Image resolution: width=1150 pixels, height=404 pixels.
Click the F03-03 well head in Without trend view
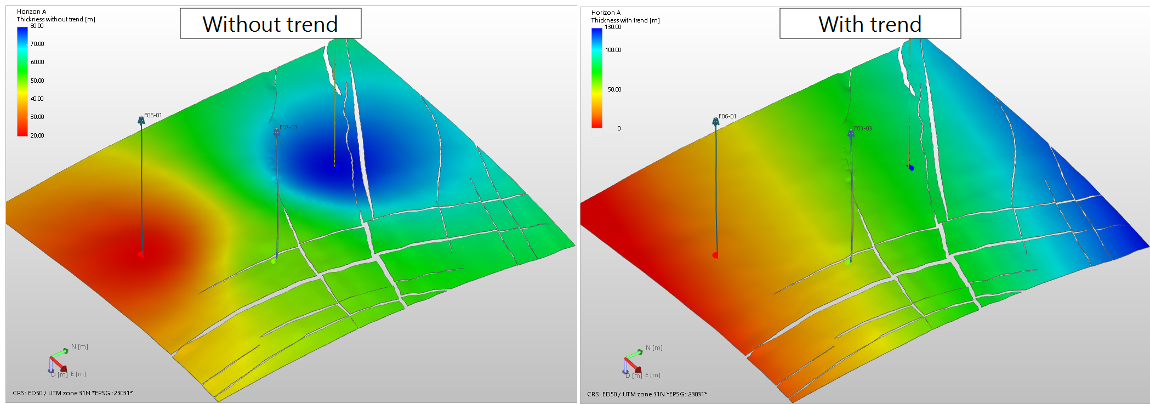click(277, 132)
